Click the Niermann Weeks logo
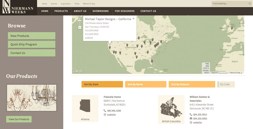This screenshot has height=129, width=253. (x=18, y=7)
